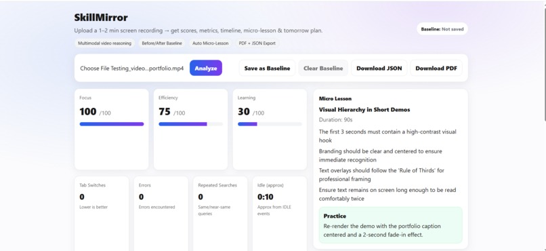Click the Errors encountered caption
Screen dimensions: 546x251
tap(156, 207)
